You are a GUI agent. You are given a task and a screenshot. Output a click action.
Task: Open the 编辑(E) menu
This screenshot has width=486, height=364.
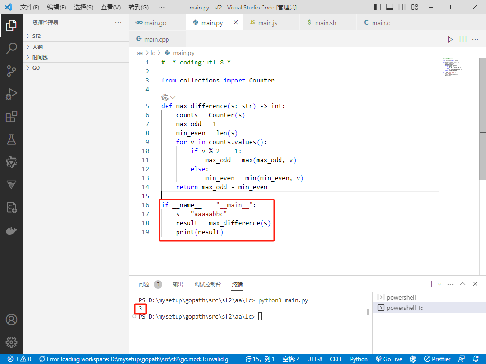pos(56,7)
